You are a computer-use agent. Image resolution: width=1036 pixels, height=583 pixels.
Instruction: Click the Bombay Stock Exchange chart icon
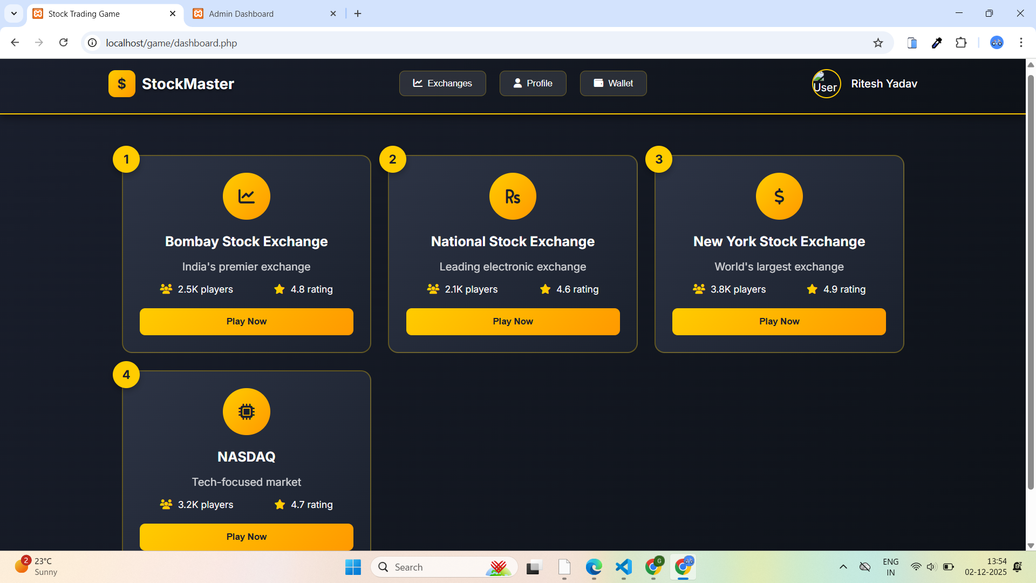246,196
